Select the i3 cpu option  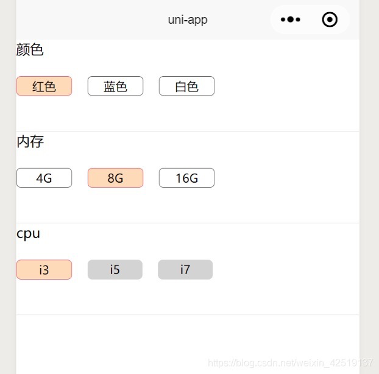[x=44, y=269]
